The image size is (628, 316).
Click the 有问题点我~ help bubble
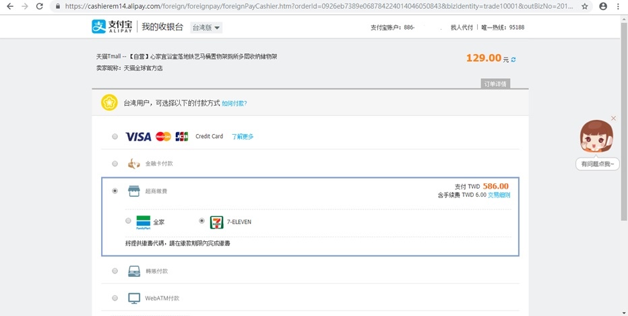(x=598, y=164)
